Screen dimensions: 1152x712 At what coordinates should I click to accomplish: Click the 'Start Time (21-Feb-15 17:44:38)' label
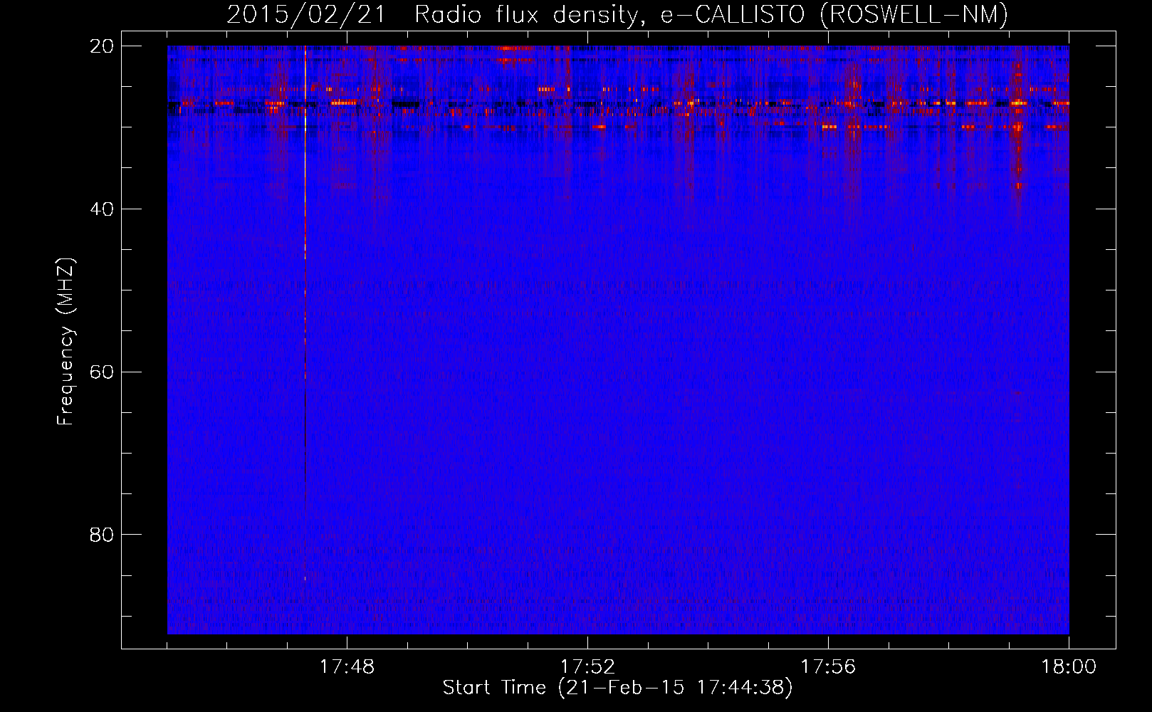point(617,688)
